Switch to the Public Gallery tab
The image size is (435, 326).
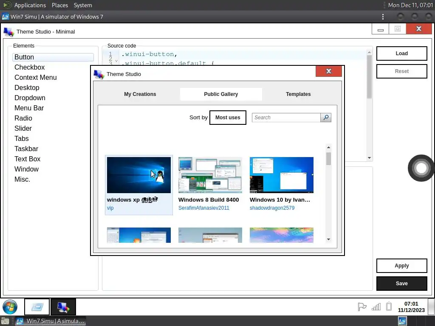[221, 94]
